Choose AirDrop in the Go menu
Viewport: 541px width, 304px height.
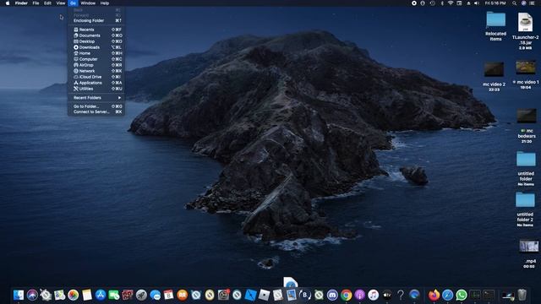pos(96,65)
